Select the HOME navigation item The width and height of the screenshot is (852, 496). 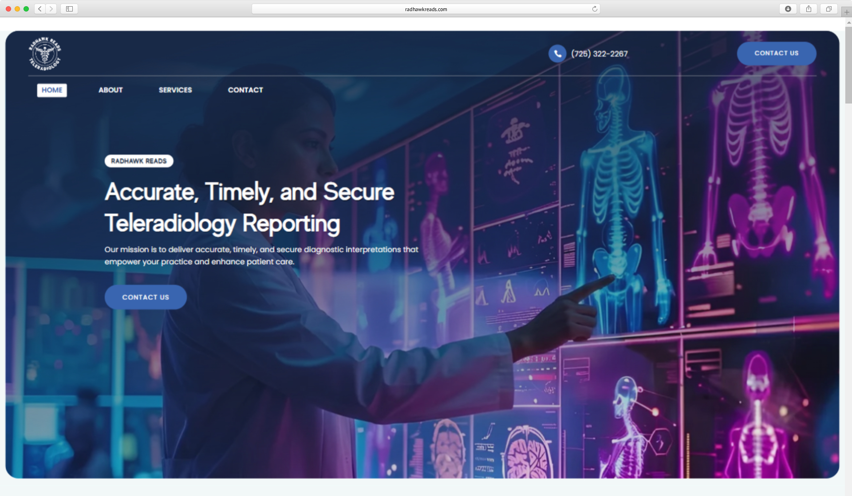coord(52,90)
